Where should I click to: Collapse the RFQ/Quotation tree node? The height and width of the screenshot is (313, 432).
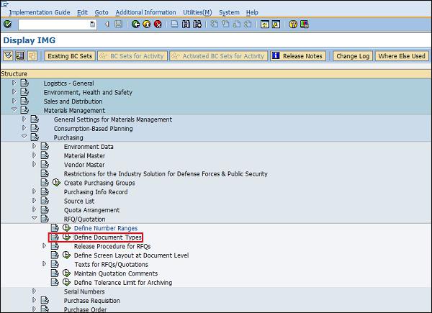click(x=34, y=219)
